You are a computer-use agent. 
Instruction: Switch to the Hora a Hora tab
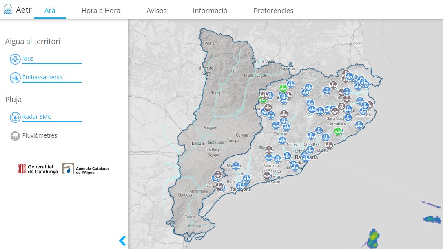[101, 11]
